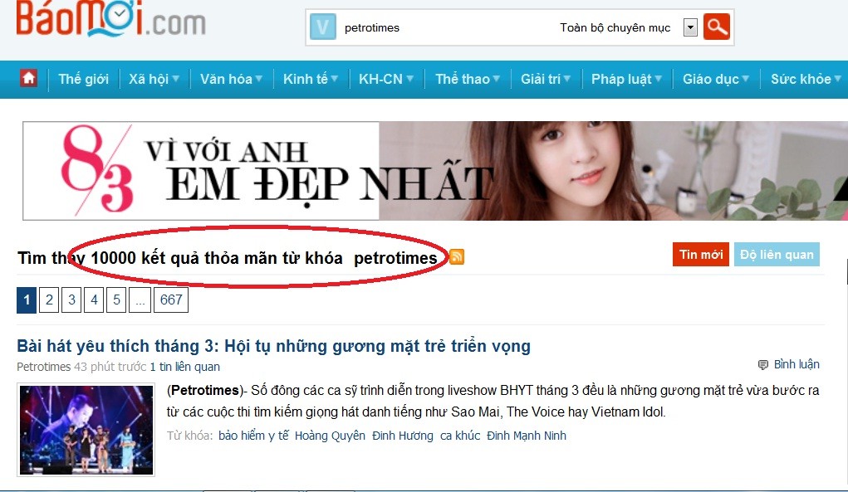
Task: Go to results page 3
Action: point(71,300)
